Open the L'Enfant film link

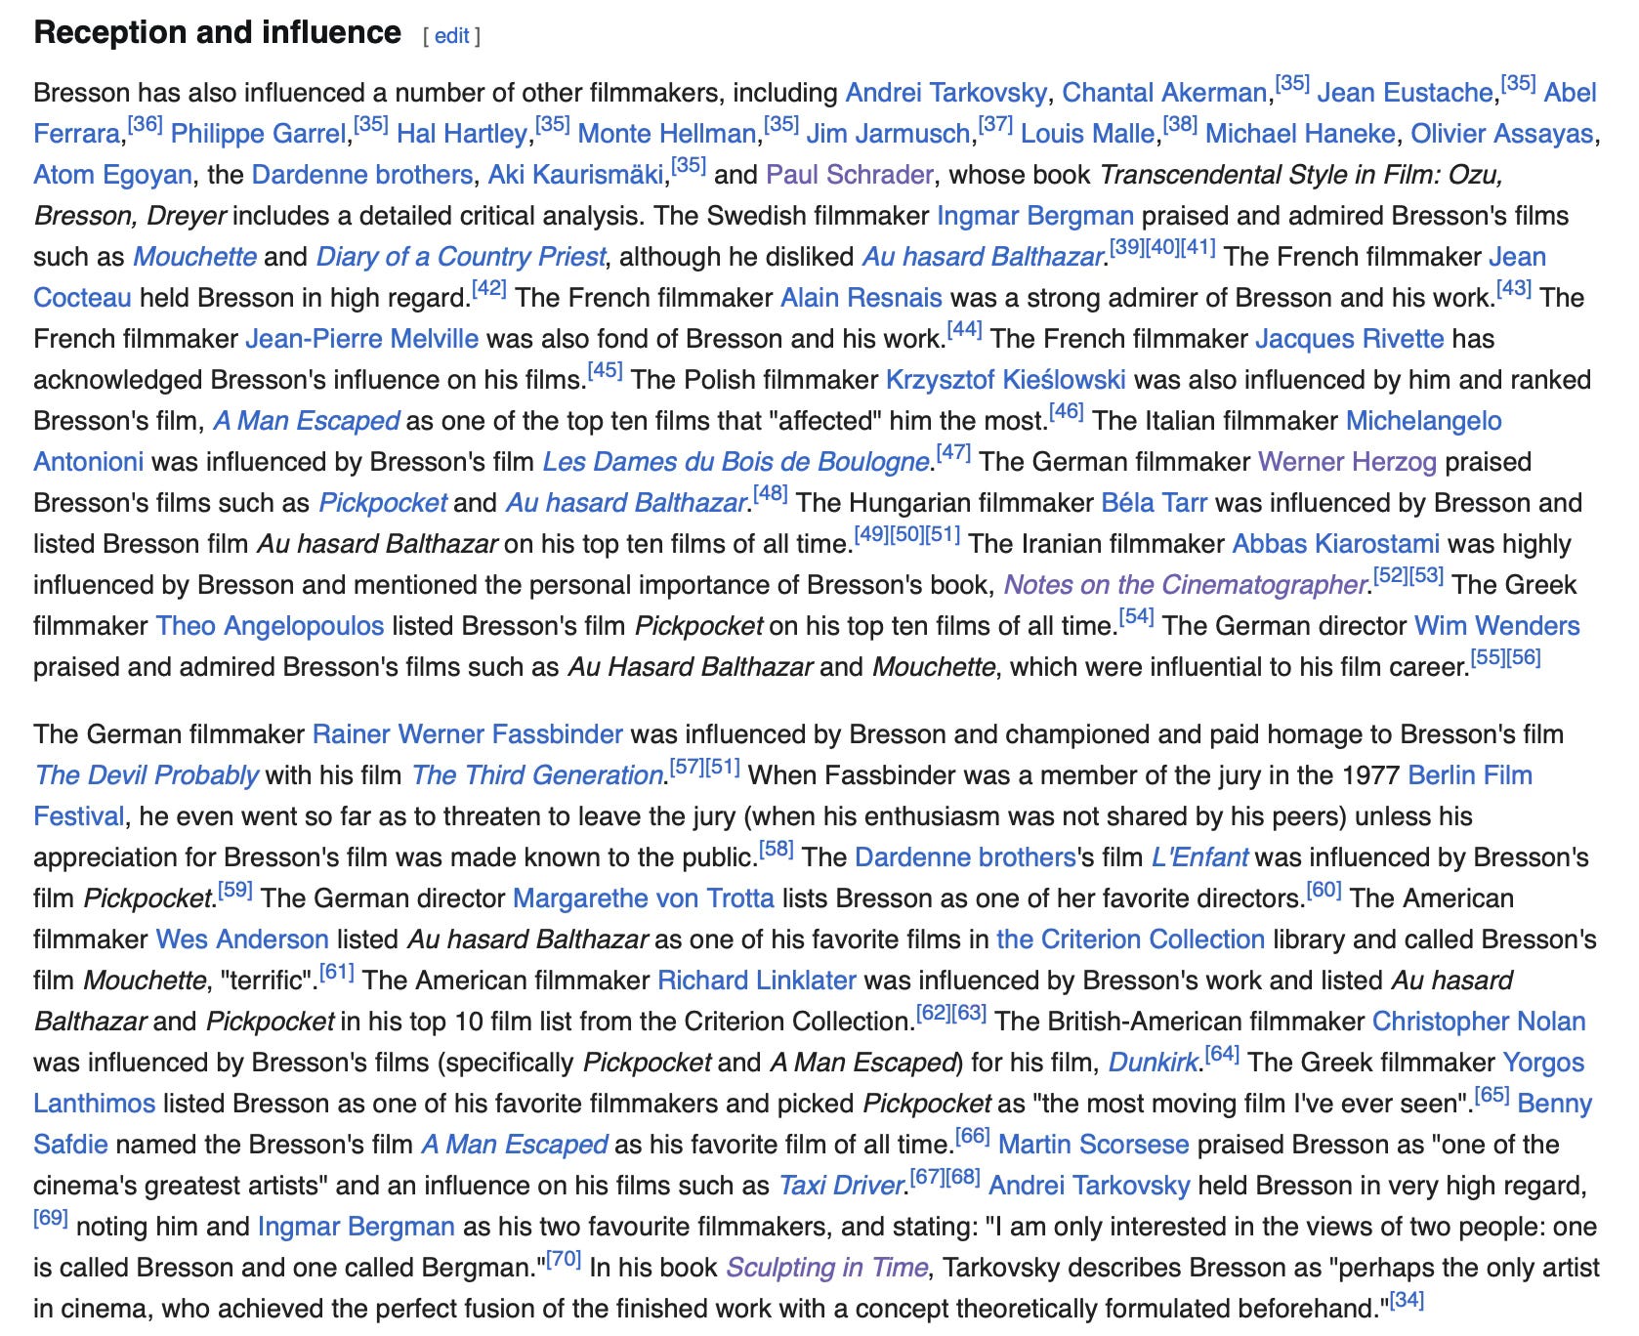pyautogui.click(x=1199, y=857)
